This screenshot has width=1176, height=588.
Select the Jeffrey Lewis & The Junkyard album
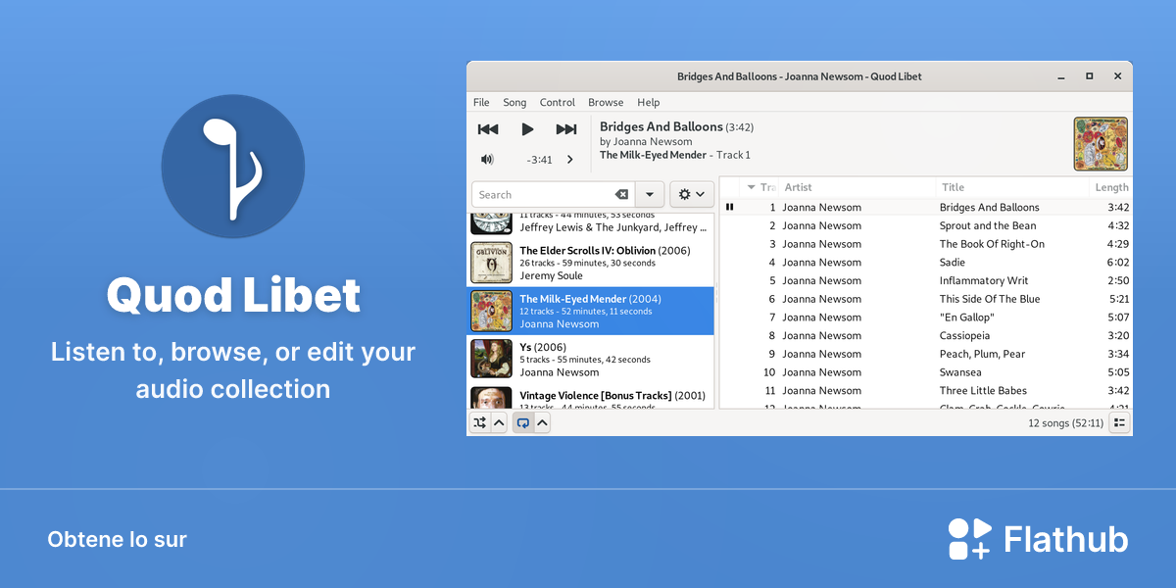[591, 223]
